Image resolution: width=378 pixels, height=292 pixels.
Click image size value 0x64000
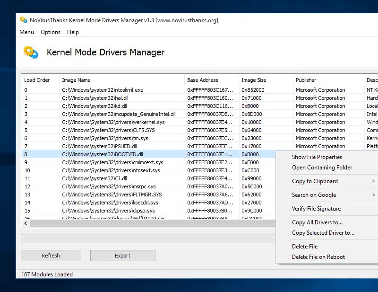(251, 130)
